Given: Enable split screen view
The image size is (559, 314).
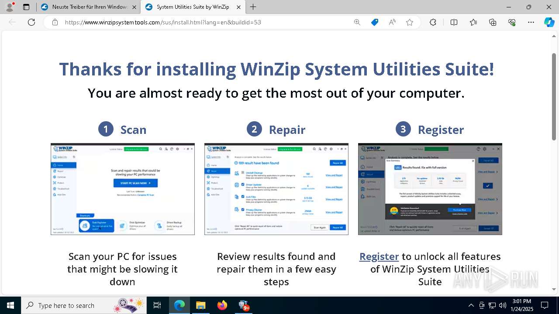Looking at the screenshot, I should coord(454,22).
